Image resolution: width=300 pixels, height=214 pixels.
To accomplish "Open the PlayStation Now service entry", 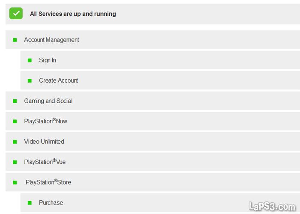I will 45,122.
